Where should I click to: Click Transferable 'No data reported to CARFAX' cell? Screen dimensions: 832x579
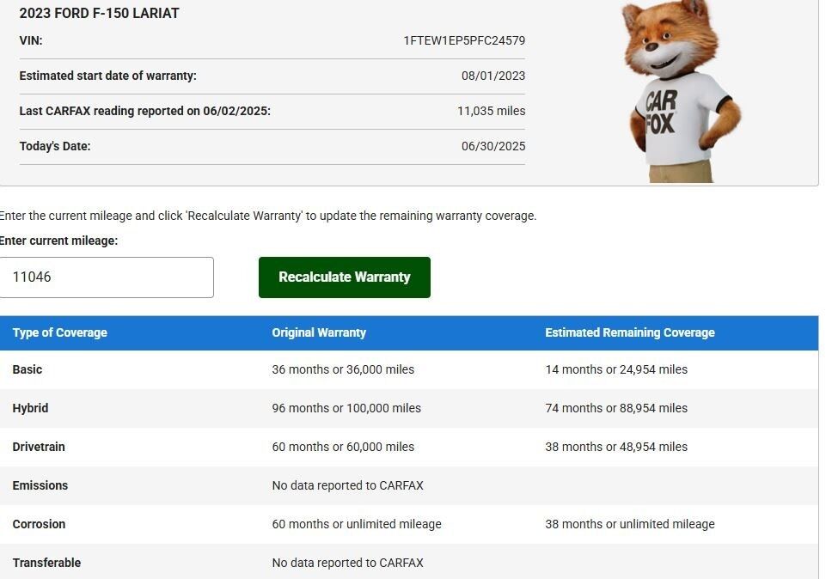[347, 563]
